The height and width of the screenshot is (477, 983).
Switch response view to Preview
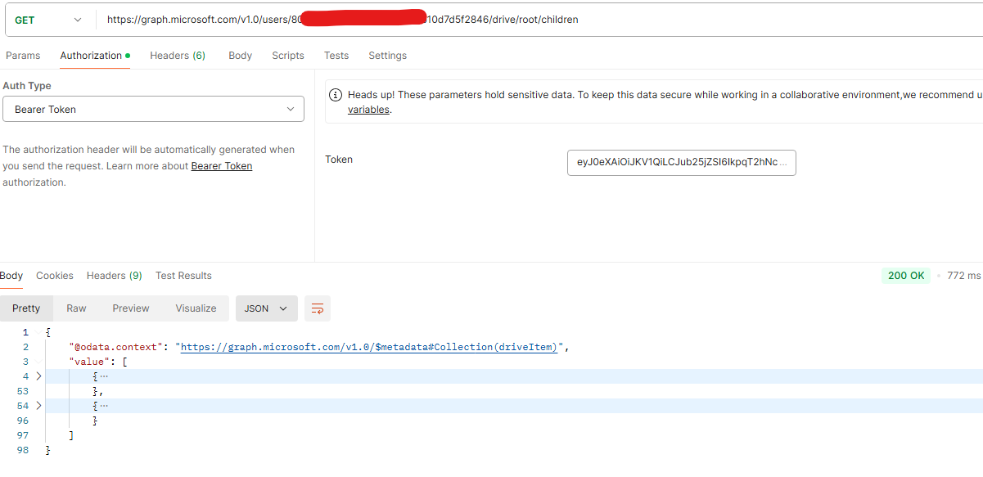point(130,308)
